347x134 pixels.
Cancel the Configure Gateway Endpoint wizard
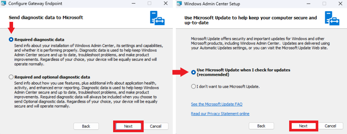(156, 126)
